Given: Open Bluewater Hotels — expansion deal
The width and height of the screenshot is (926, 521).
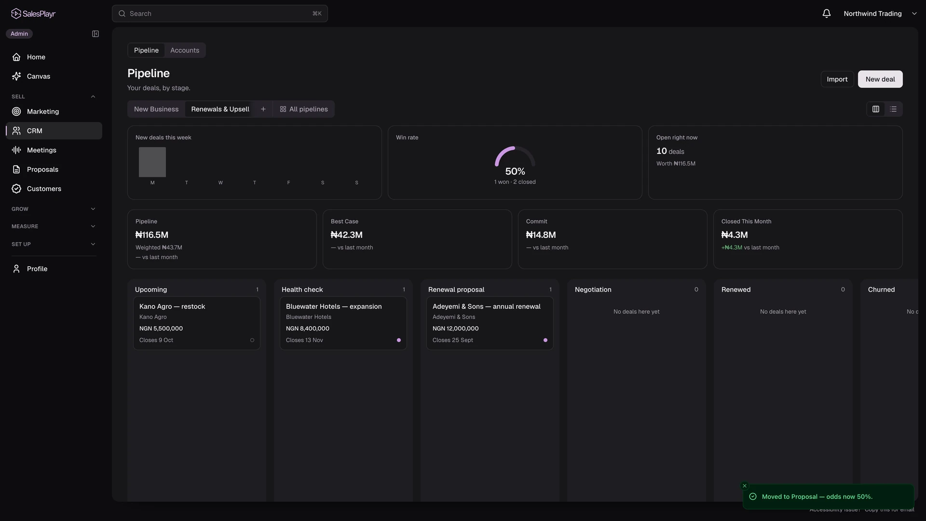Looking at the screenshot, I should point(343,323).
